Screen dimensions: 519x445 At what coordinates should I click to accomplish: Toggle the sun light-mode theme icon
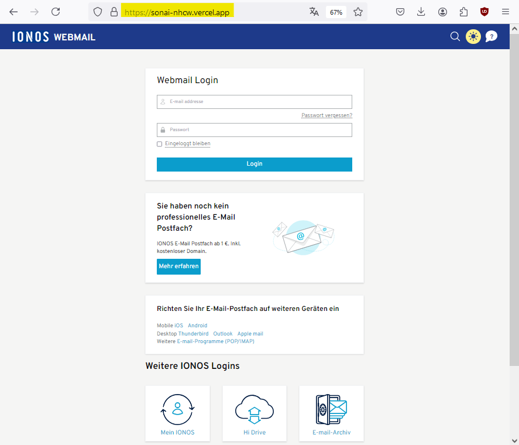tap(473, 37)
